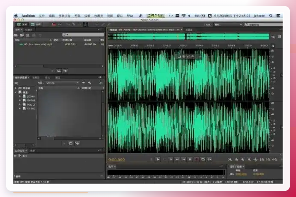Click the Pause button in transport
The image size is (296, 197).
click(x=164, y=159)
